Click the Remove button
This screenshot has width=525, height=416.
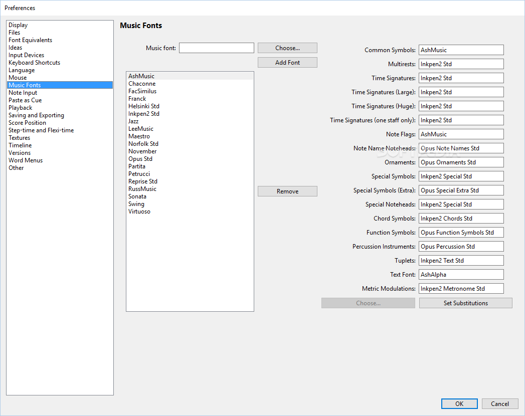(287, 191)
